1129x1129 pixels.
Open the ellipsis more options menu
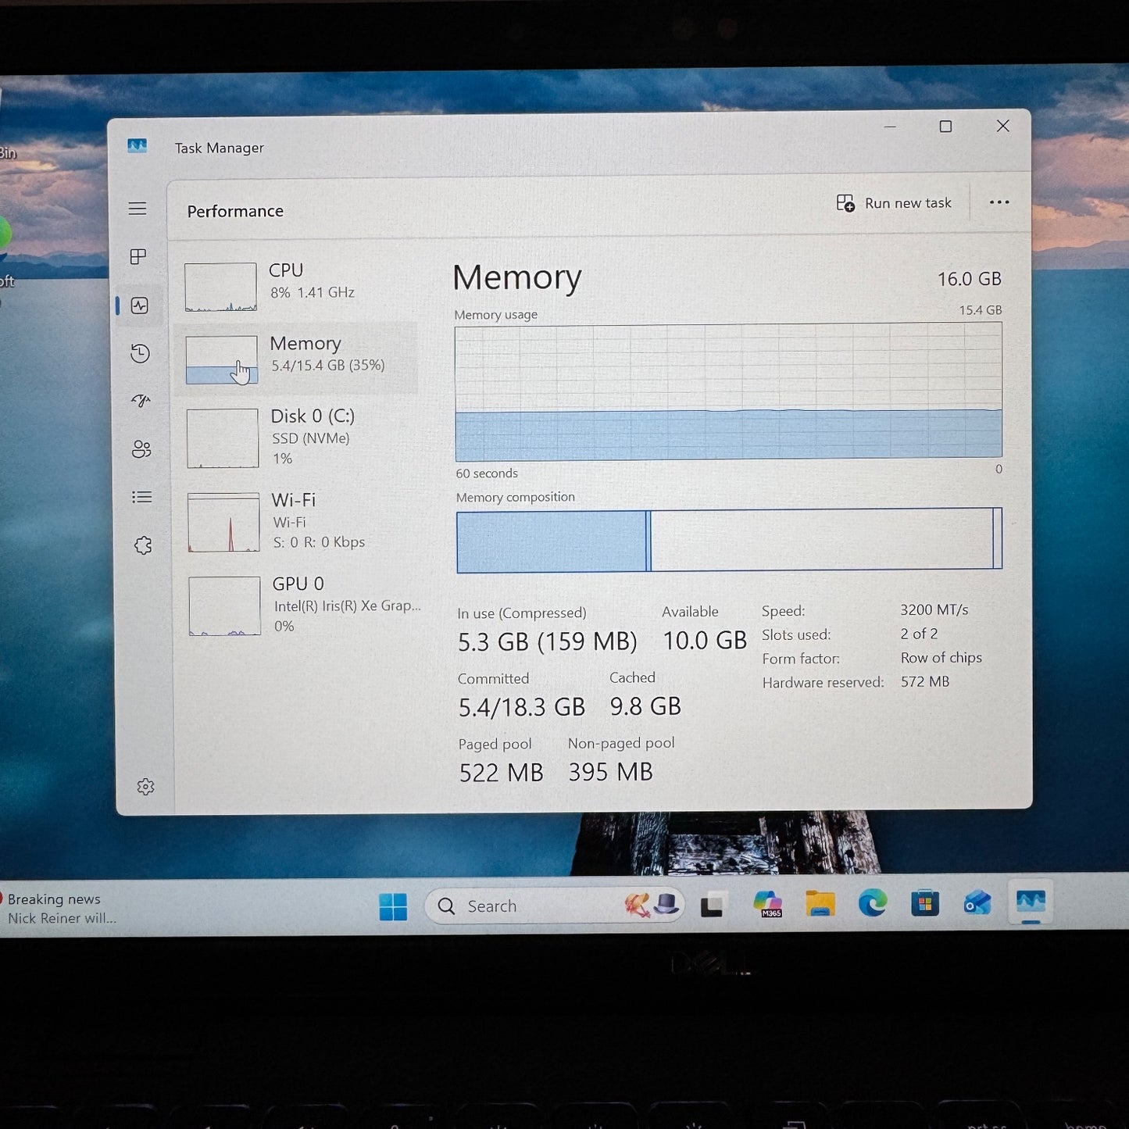pyautogui.click(x=999, y=202)
